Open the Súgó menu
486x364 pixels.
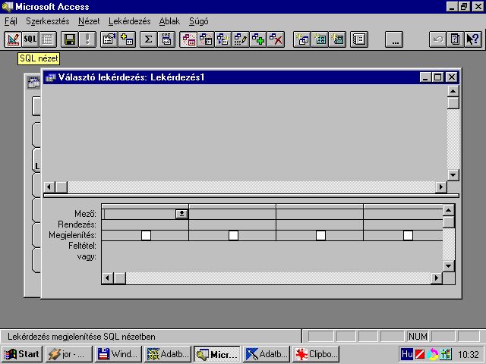(199, 21)
